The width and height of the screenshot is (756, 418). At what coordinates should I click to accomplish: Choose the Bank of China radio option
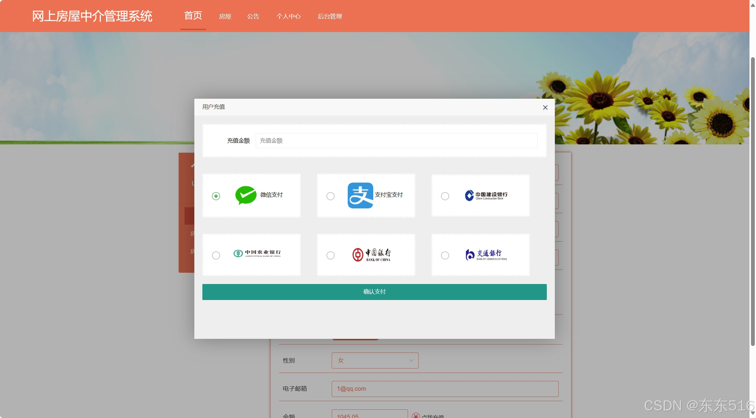(x=331, y=255)
